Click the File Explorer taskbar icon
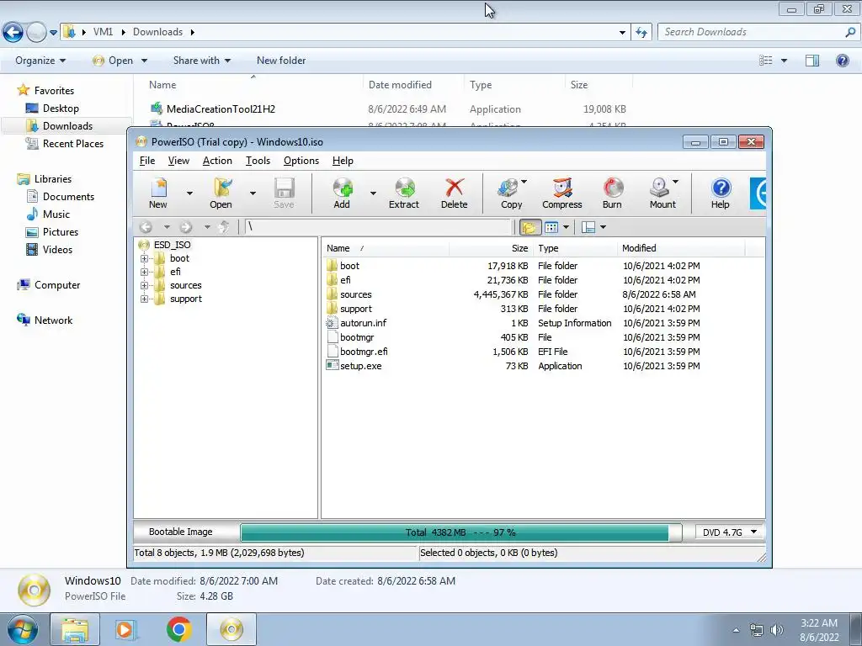Screen dimensions: 862x646 [75, 629]
